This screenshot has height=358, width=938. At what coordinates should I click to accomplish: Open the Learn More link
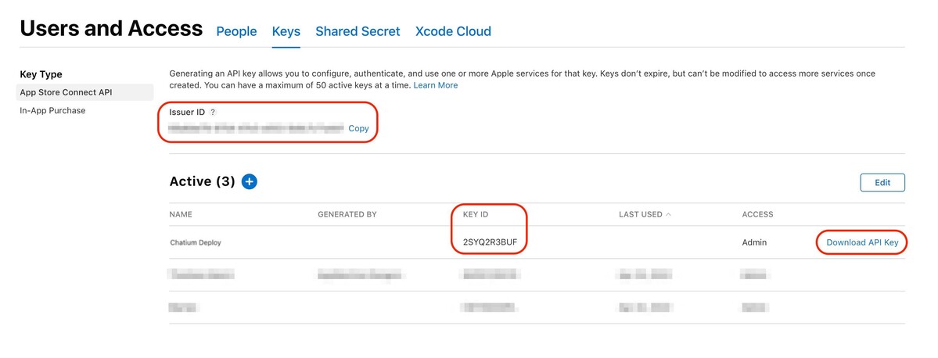436,85
